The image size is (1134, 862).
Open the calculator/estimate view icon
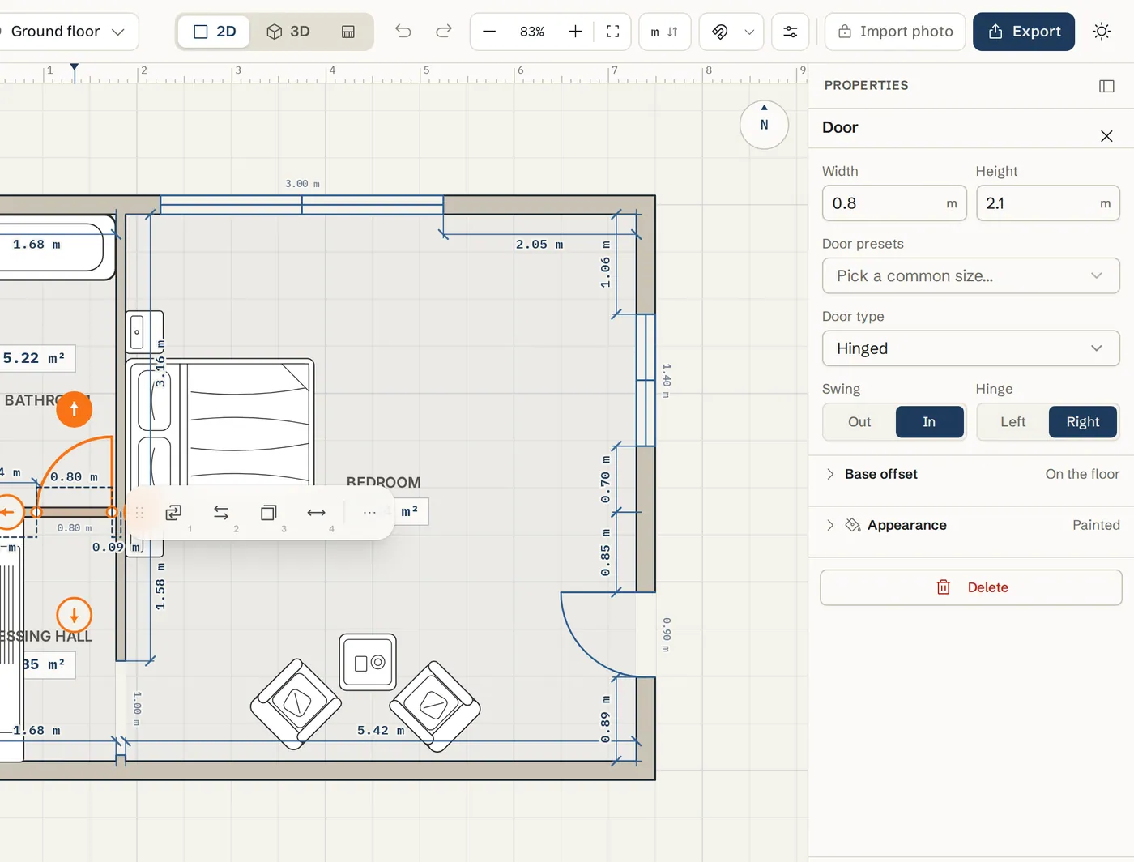[x=348, y=32]
